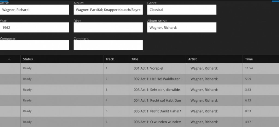Viewport: 279px width, 127px height.
Task: Select the track number 2 cell
Action: coord(116,79)
